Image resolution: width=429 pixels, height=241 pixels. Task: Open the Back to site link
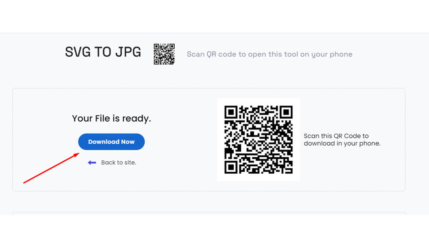pos(118,162)
